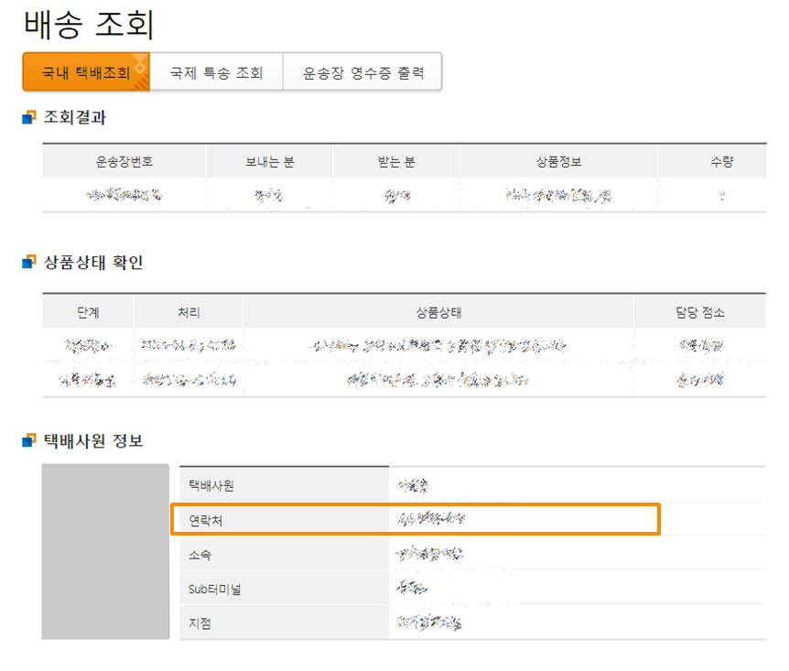789x671 pixels.
Task: Select the 국내 택배조회 tab
Action: (86, 73)
